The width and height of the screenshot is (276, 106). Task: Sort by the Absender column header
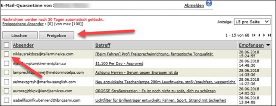point(23,45)
